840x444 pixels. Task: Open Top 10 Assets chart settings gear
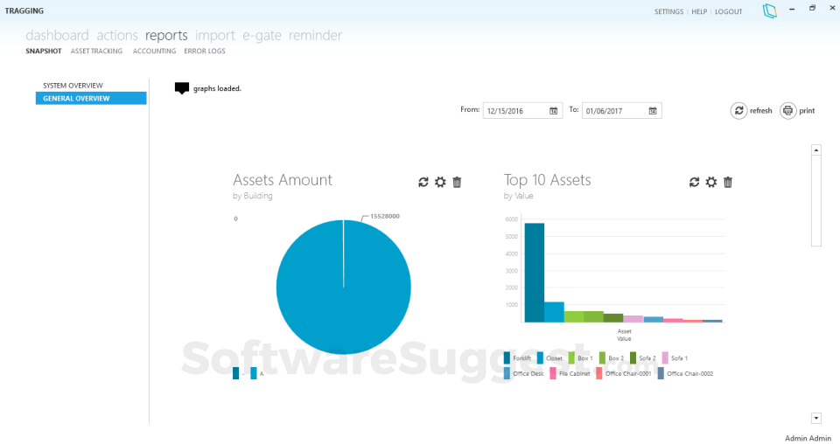(710, 182)
